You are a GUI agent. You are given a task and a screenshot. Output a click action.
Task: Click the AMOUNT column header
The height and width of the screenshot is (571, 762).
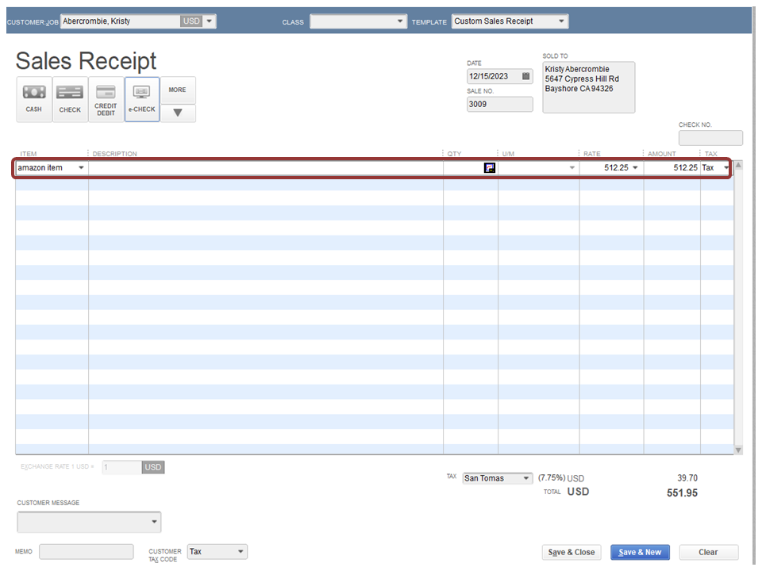[x=662, y=153]
